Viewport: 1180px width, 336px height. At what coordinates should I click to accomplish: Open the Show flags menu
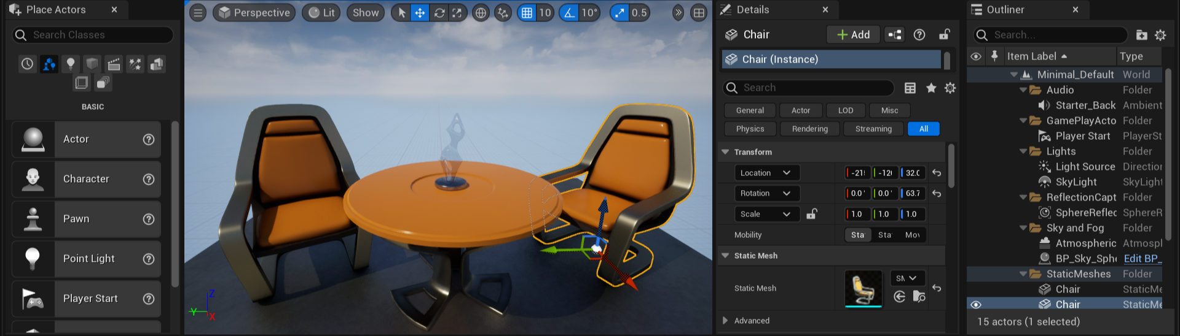click(366, 13)
